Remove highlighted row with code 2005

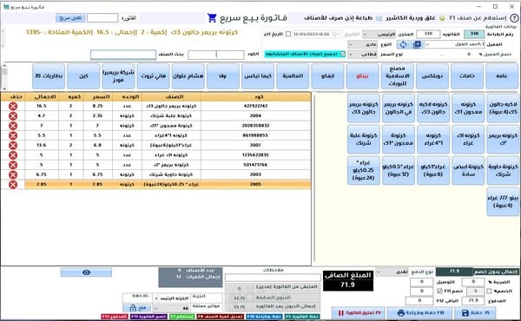pos(13,185)
